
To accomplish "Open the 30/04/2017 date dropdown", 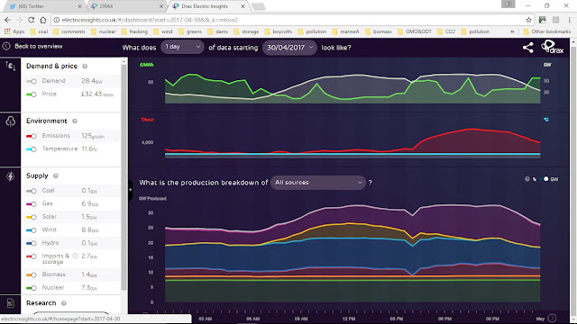I will 289,48.
